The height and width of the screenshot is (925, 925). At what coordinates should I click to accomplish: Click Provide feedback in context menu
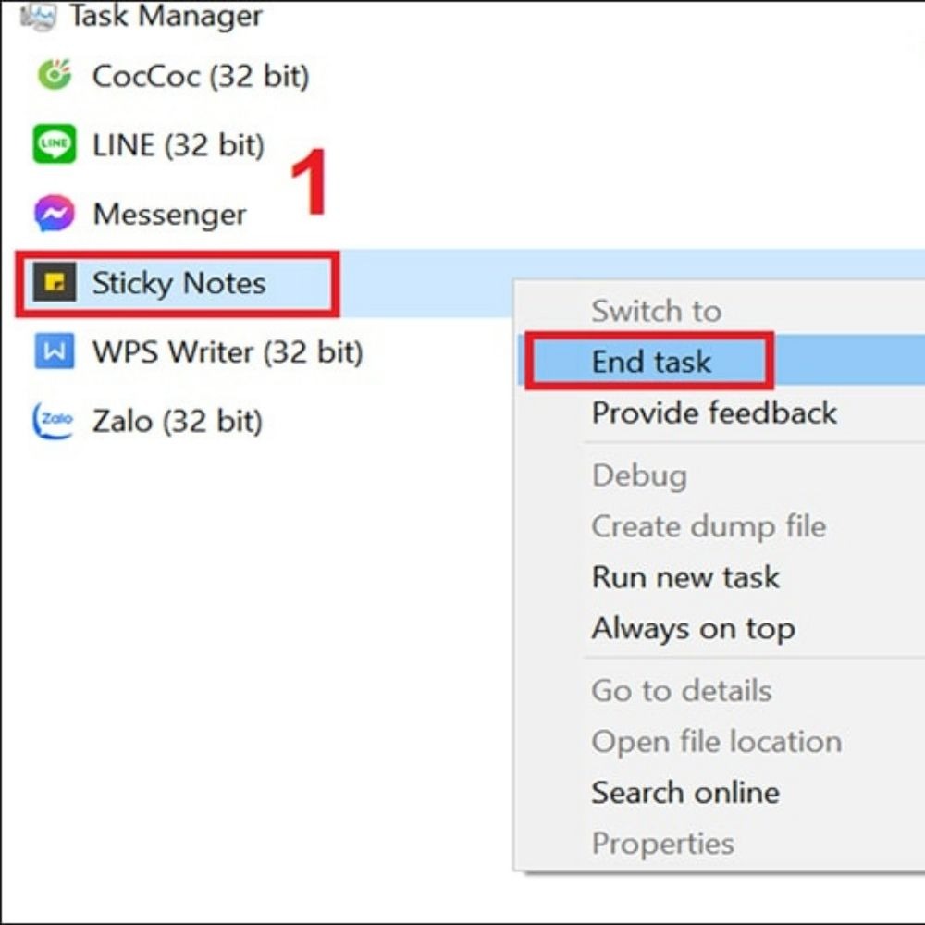pos(714,413)
